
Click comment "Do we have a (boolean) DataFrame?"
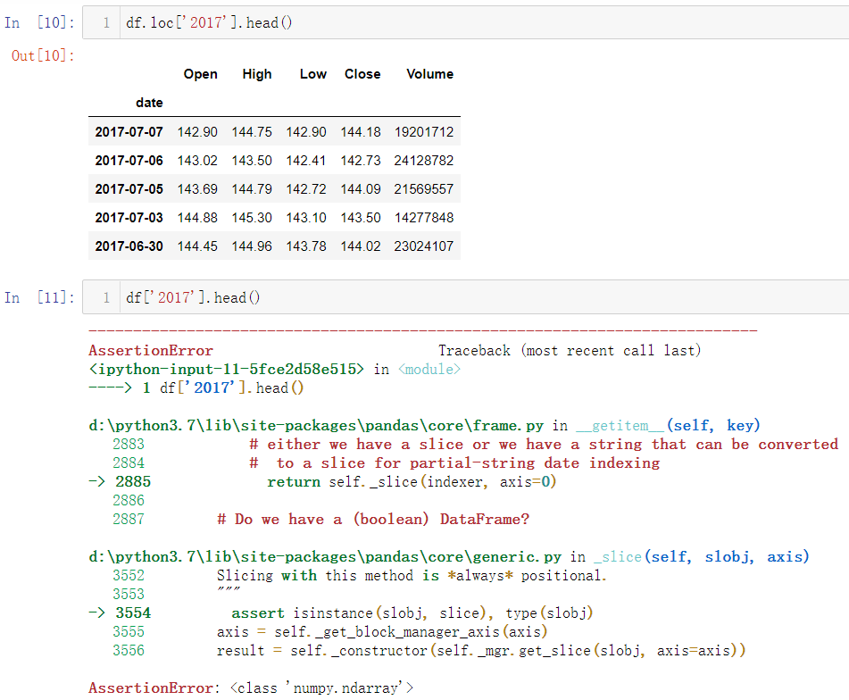pyautogui.click(x=373, y=519)
